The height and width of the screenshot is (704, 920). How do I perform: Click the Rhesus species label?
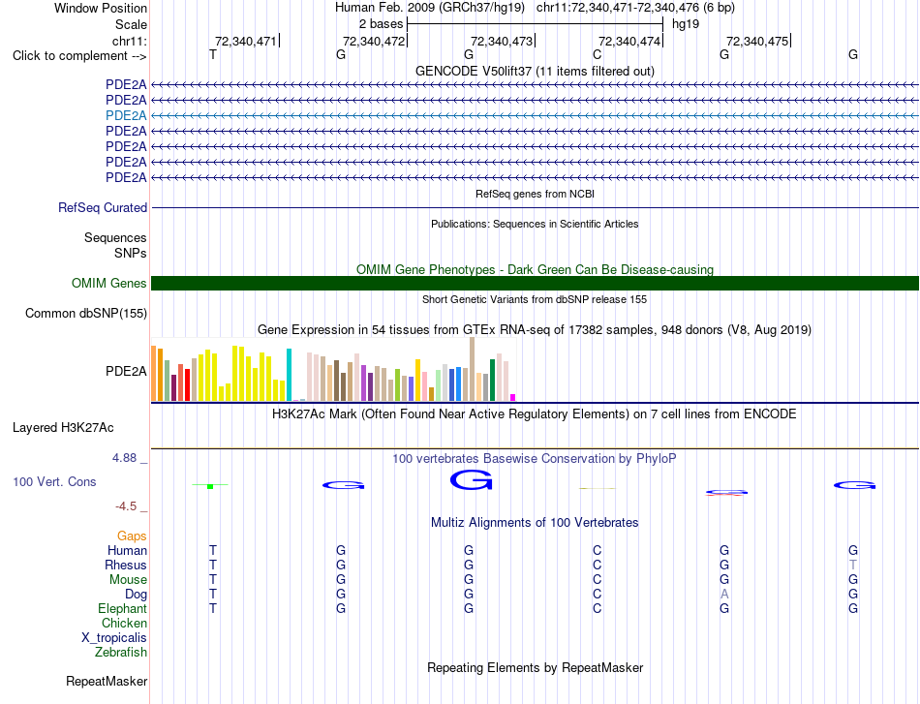pyautogui.click(x=126, y=565)
